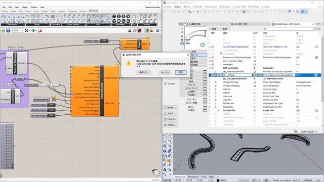Screen dimensions: 324x182
Task: Open the blue sphere settings dropdown arrow
Action: pos(160,30)
